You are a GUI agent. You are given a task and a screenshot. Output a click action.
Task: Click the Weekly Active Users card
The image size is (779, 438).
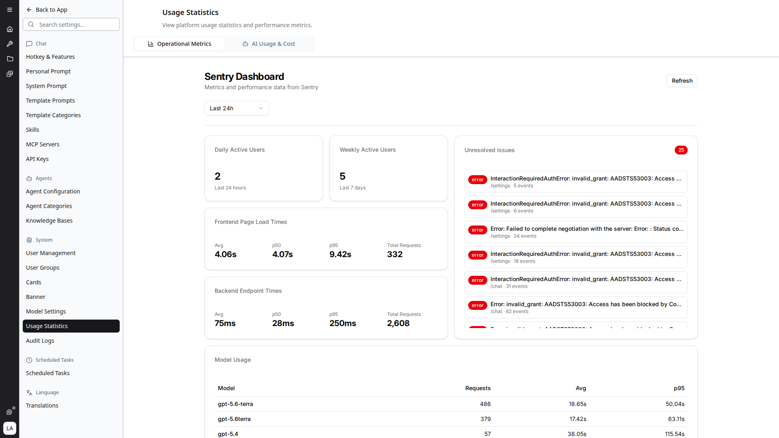pyautogui.click(x=389, y=168)
